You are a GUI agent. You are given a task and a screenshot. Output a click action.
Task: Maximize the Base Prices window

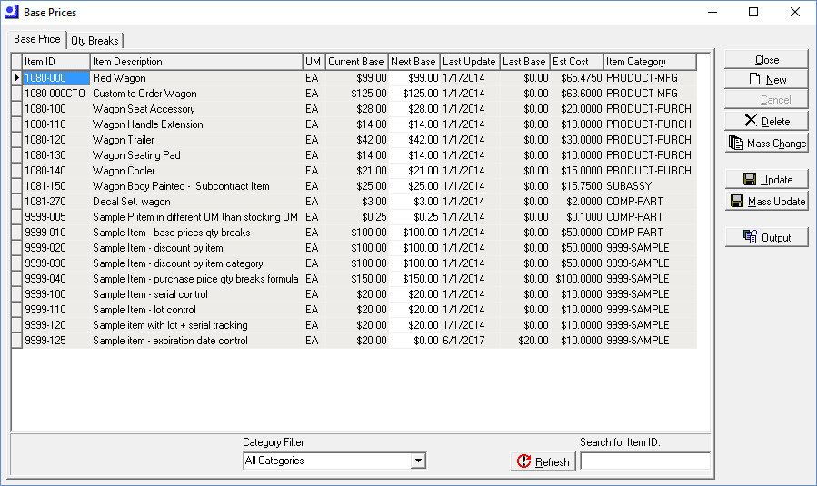point(753,12)
